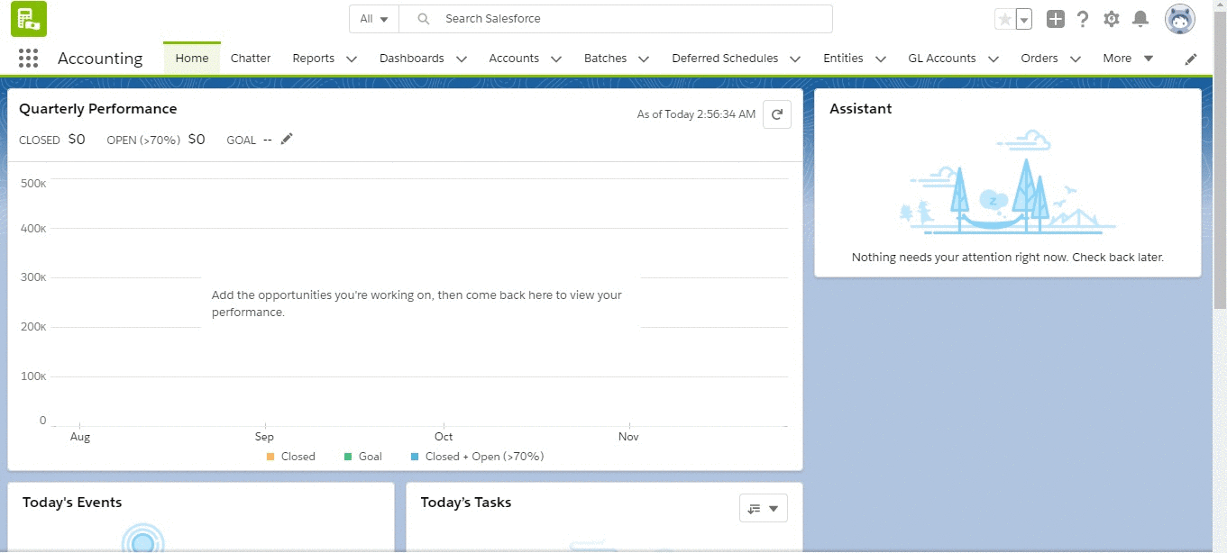The width and height of the screenshot is (1227, 553).
Task: Open the App Launcher grid icon
Action: pos(28,59)
